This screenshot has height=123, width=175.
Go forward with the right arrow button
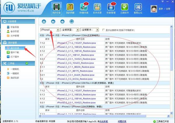pyautogui.click(x=62, y=21)
